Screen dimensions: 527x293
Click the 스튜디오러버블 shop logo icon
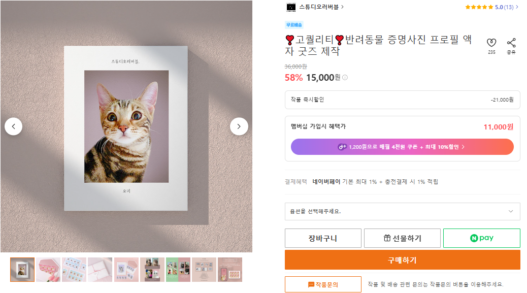[291, 7]
